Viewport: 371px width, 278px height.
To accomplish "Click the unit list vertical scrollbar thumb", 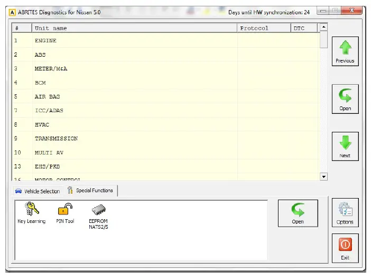I will [x=323, y=39].
